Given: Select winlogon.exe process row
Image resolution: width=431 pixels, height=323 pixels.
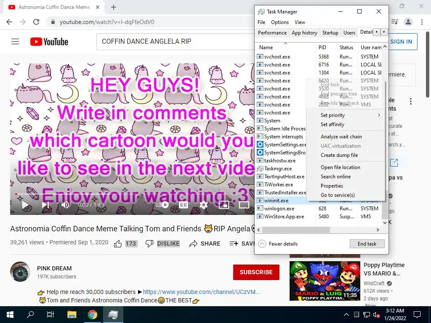Looking at the screenshot, I should coord(319,209).
